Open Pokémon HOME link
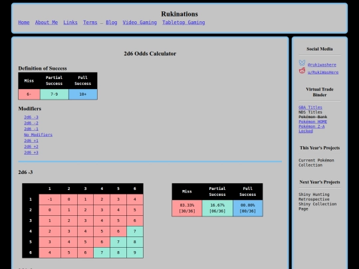 (x=312, y=122)
